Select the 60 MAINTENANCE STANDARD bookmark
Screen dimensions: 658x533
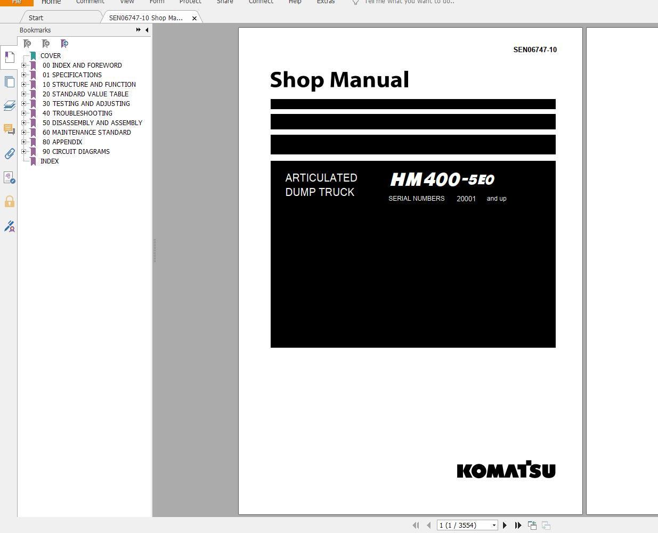tap(86, 132)
